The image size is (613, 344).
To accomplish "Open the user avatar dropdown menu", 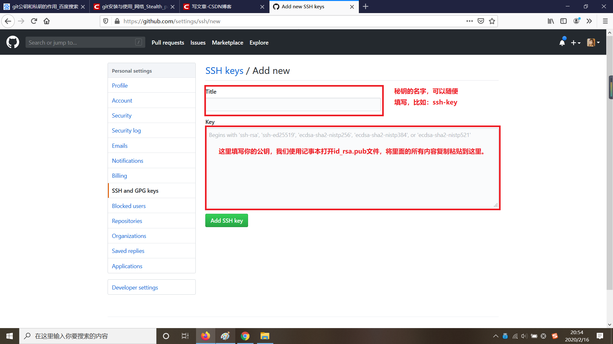I will (x=593, y=42).
